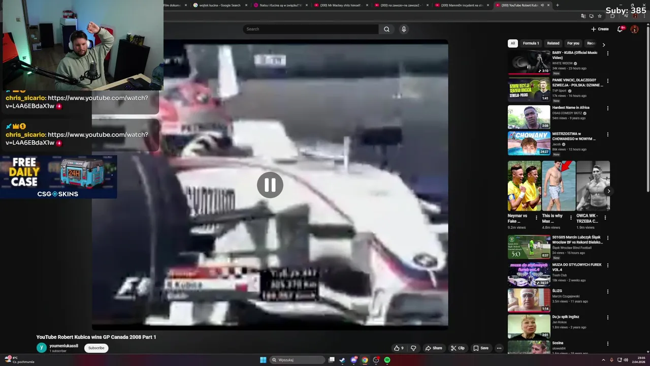Open ŚLIZG video thumbnail
This screenshot has width=650, height=366.
tap(529, 300)
